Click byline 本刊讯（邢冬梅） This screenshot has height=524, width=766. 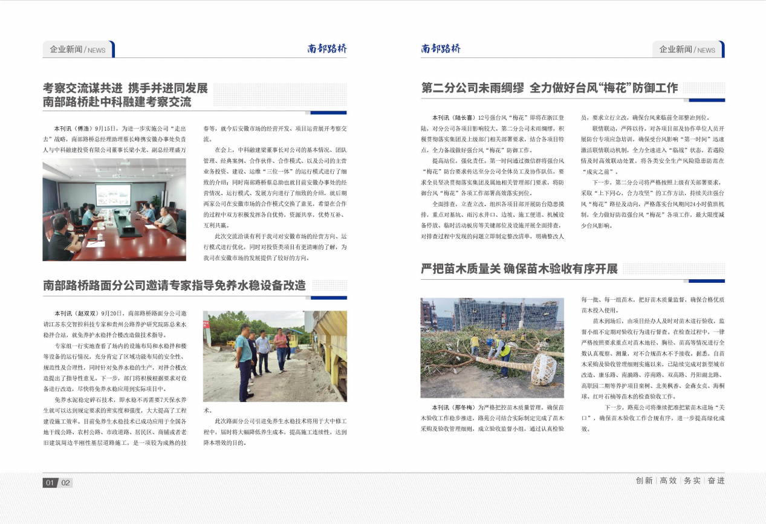454,407
